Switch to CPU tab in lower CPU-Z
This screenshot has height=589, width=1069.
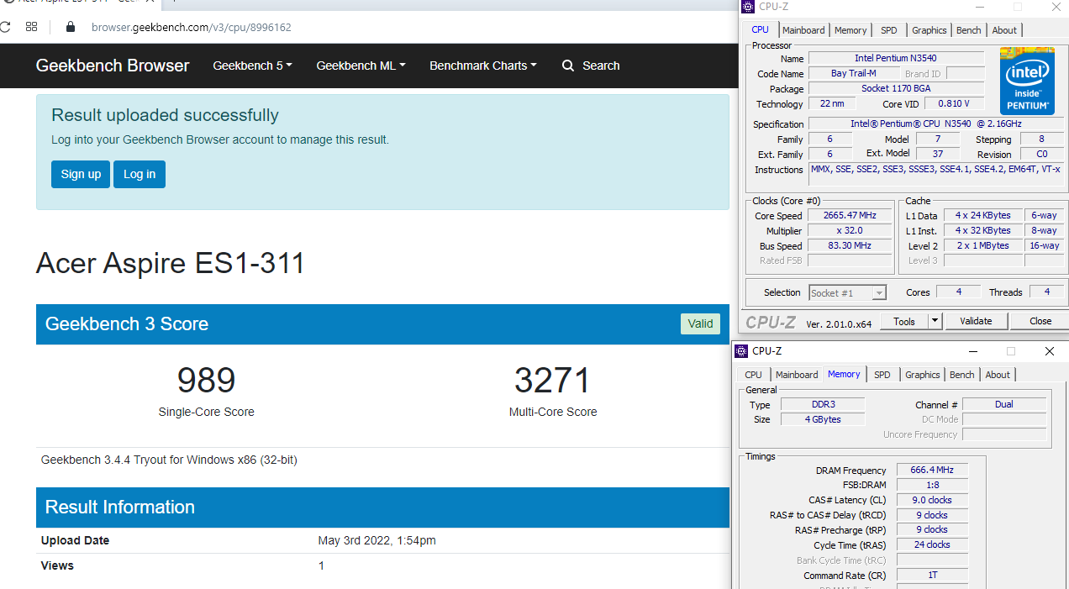click(754, 375)
